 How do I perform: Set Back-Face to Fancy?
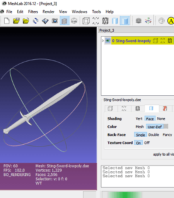click(167, 135)
